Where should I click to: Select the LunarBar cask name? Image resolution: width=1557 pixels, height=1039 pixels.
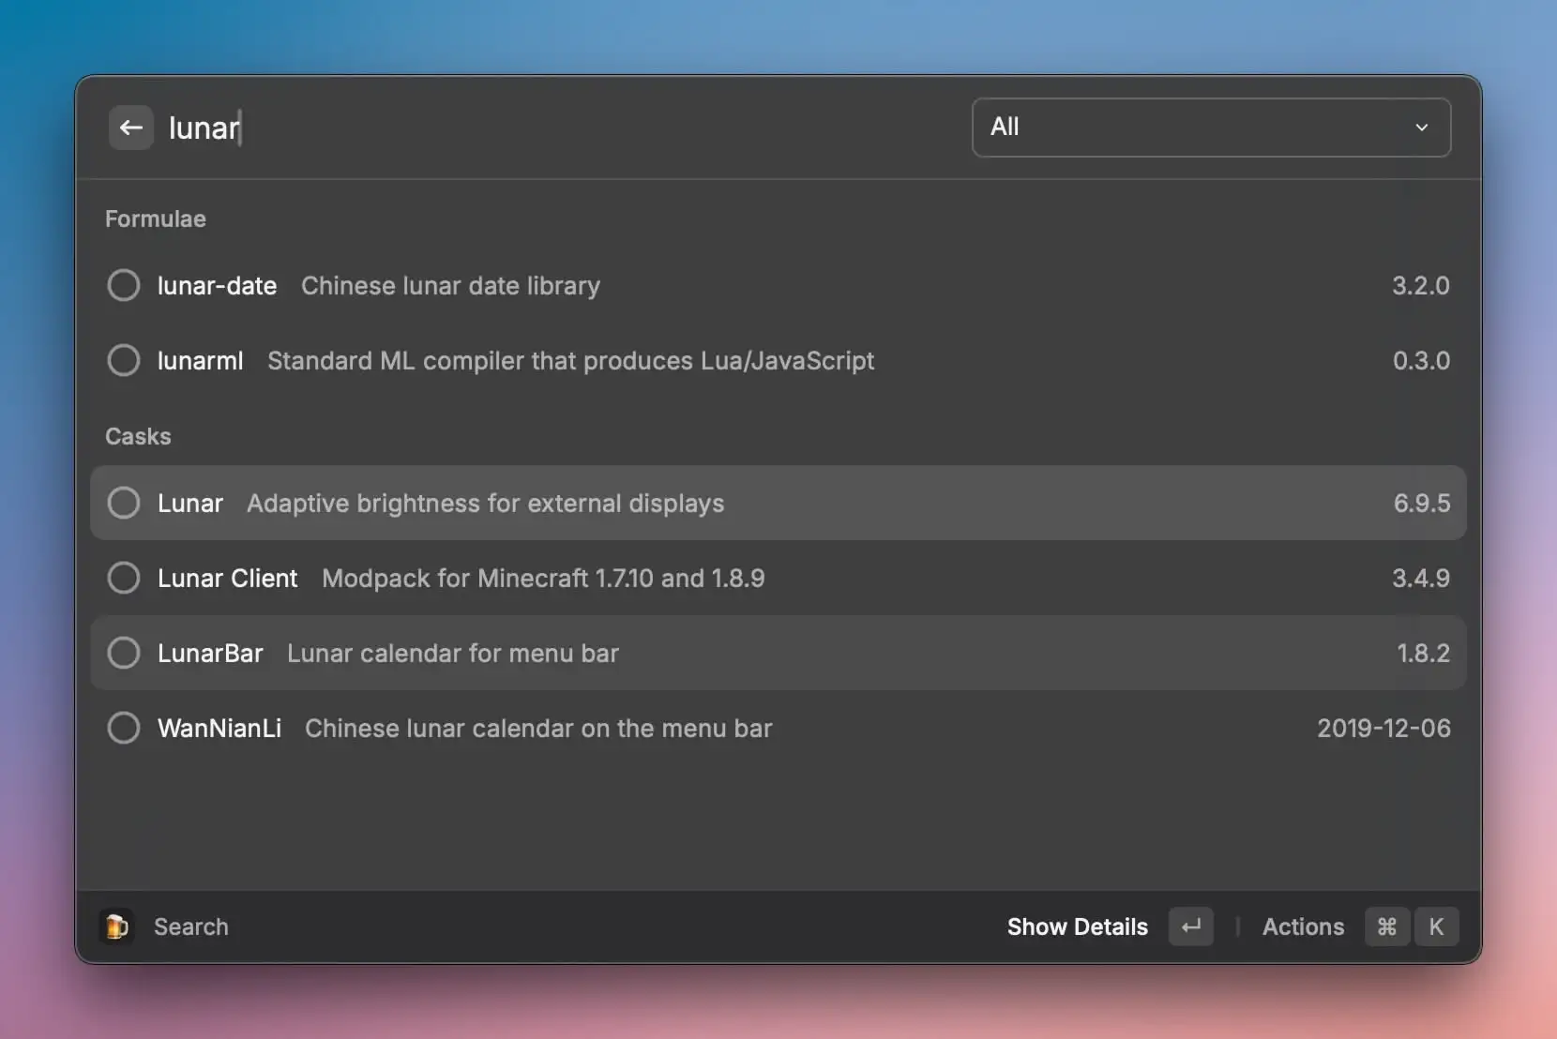[x=210, y=653]
